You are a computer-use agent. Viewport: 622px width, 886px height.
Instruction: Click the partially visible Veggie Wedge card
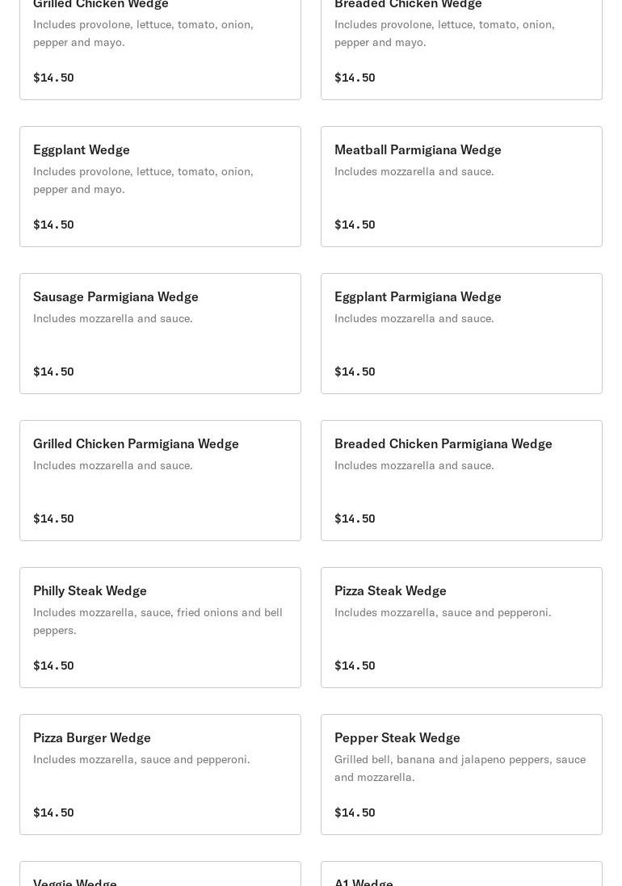pos(160,876)
